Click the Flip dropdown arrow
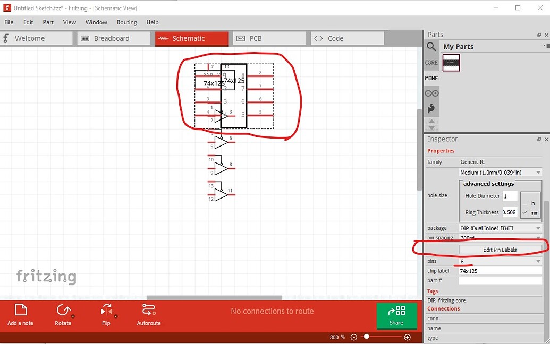The image size is (550, 344). click(x=116, y=316)
